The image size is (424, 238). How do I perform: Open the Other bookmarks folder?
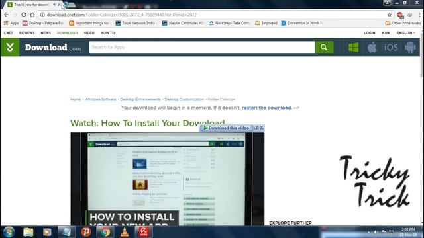click(403, 23)
